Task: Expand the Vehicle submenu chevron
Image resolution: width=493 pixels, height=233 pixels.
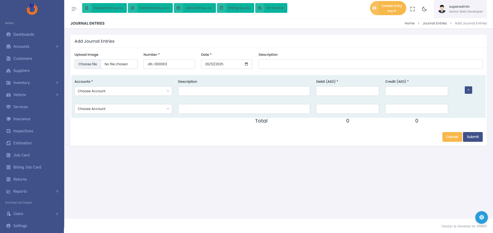Action: pos(57,95)
